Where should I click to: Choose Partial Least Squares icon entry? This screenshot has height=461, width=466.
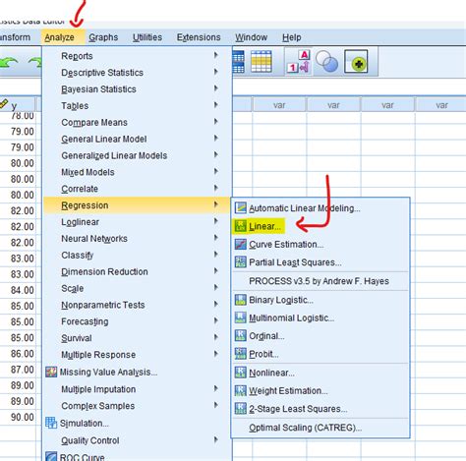pyautogui.click(x=241, y=262)
